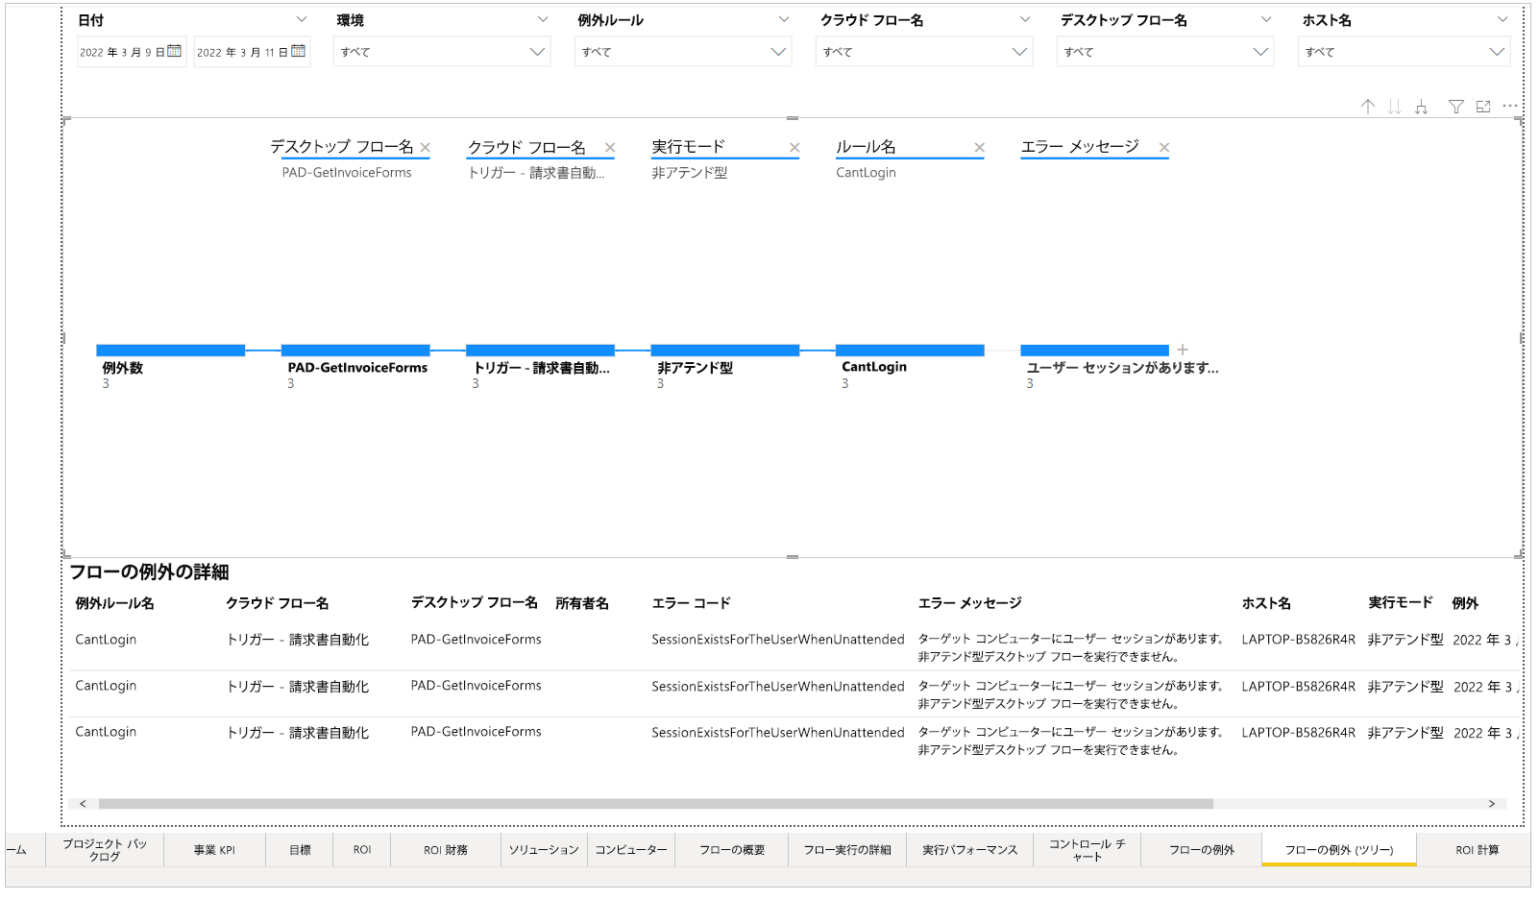The width and height of the screenshot is (1539, 899).
Task: Switch to ROI 財務 tab
Action: pyautogui.click(x=446, y=850)
